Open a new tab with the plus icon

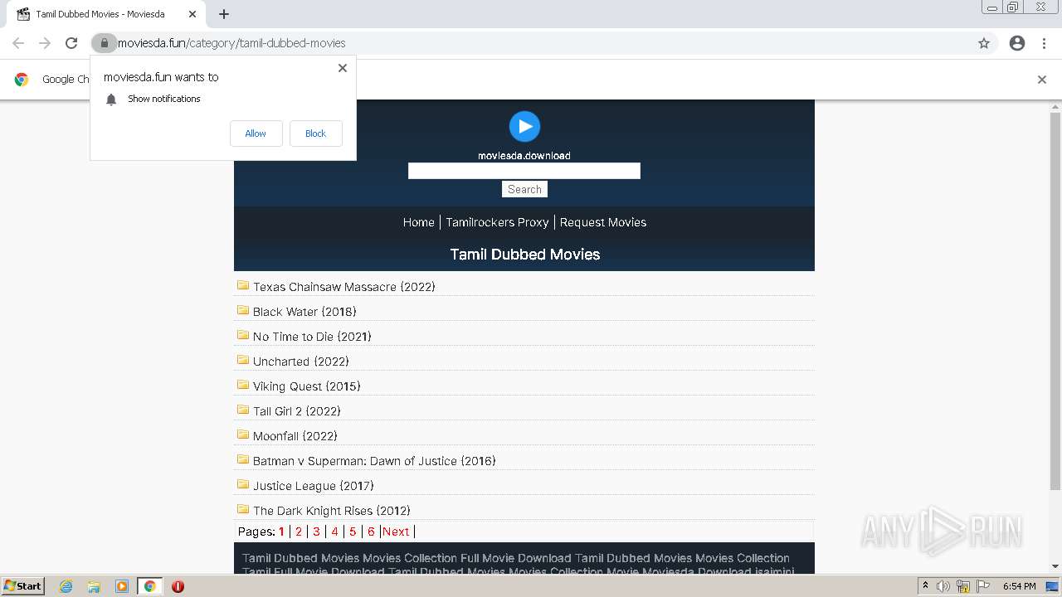click(224, 14)
